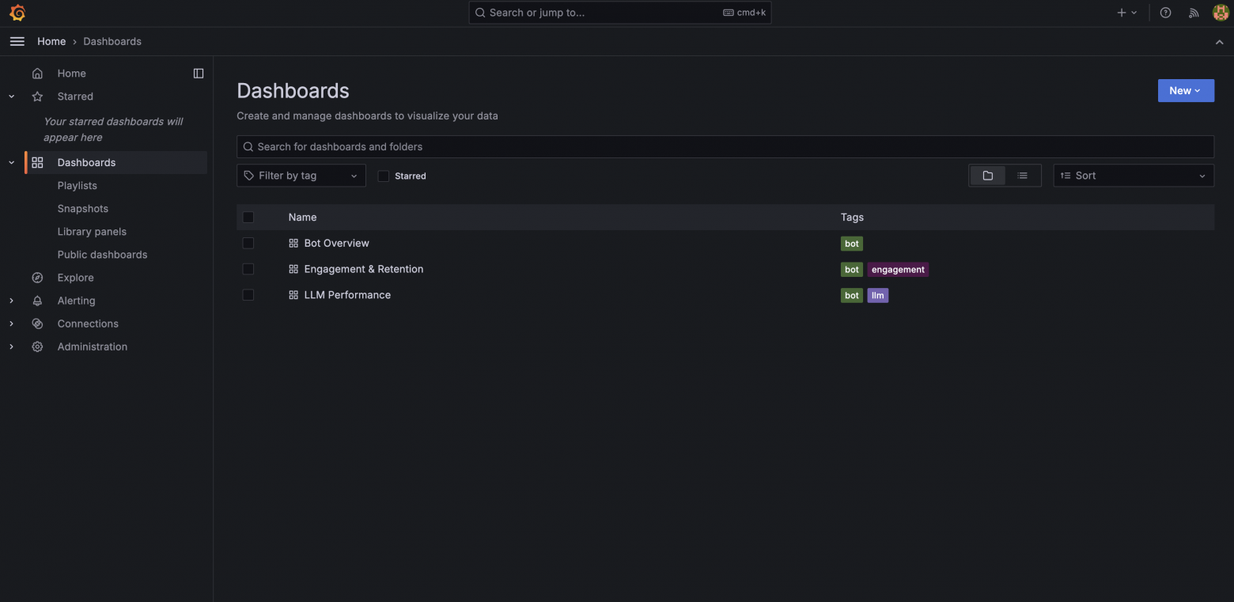Enable the Starred filter checkbox

384,176
